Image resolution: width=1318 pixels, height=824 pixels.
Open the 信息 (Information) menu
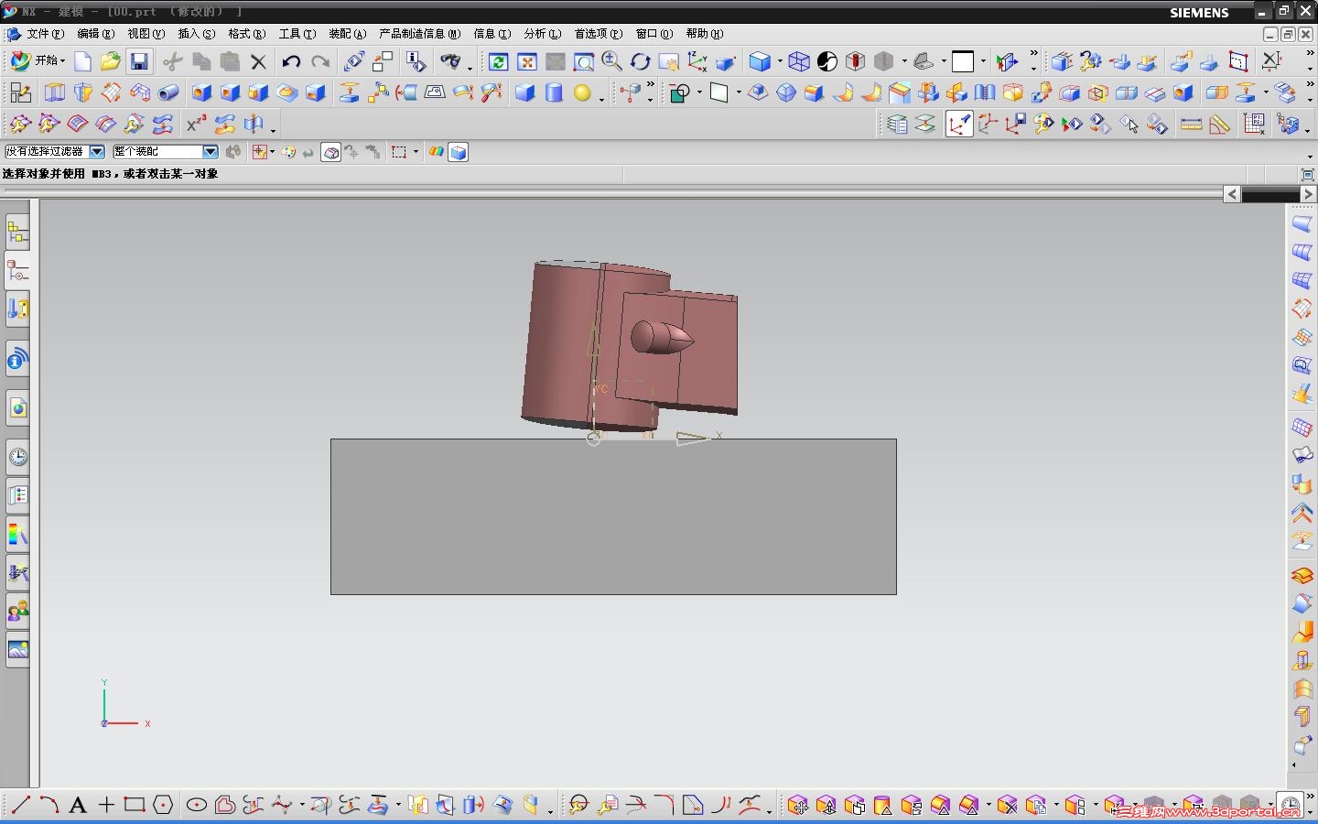pos(492,34)
